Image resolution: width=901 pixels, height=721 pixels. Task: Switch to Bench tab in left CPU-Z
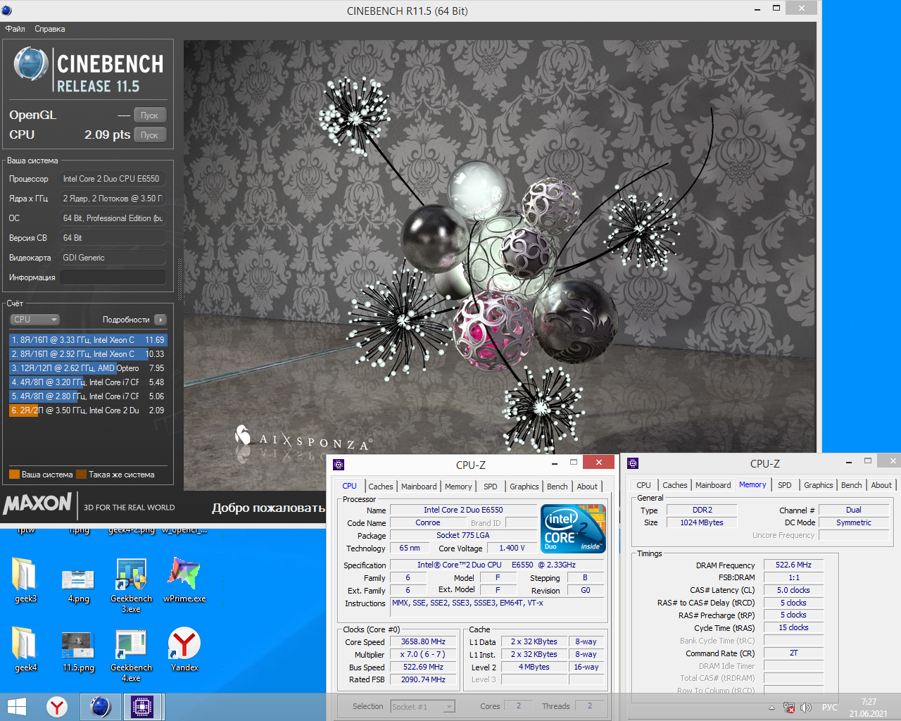557,487
